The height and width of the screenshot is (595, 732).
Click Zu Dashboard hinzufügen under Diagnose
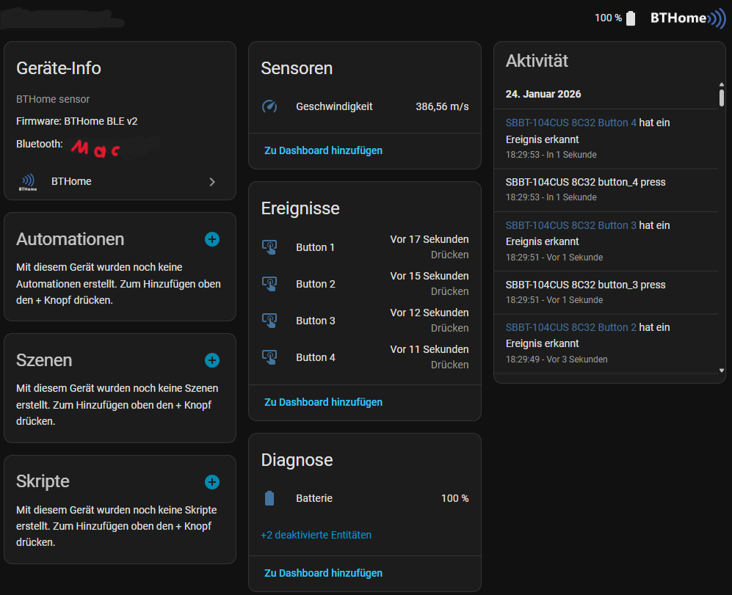tap(323, 573)
